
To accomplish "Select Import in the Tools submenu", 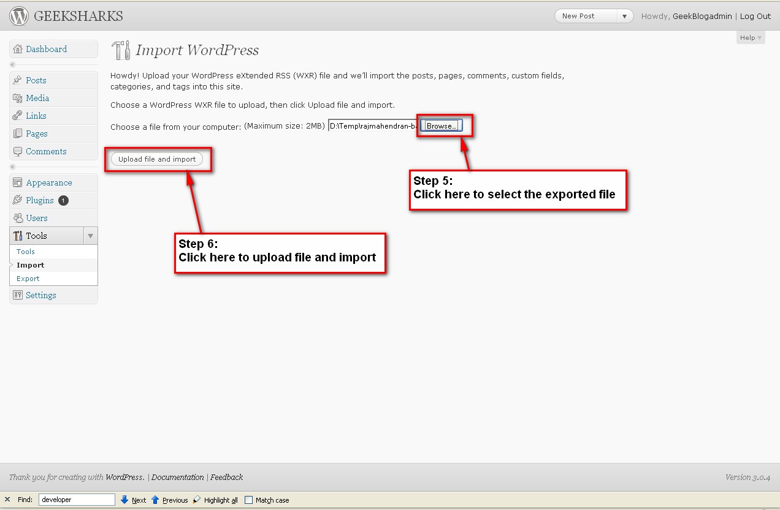I will (x=31, y=265).
